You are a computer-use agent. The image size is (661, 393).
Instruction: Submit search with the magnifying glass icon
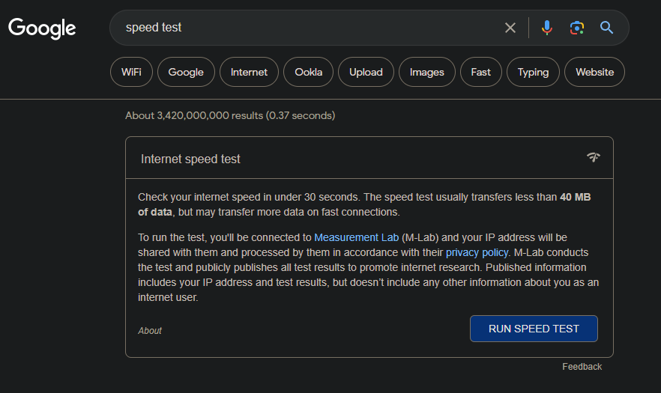click(606, 28)
